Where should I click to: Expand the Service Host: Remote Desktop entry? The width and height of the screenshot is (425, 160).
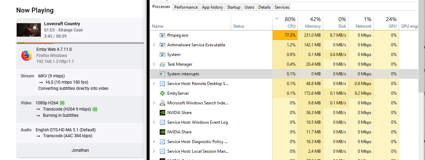click(154, 84)
